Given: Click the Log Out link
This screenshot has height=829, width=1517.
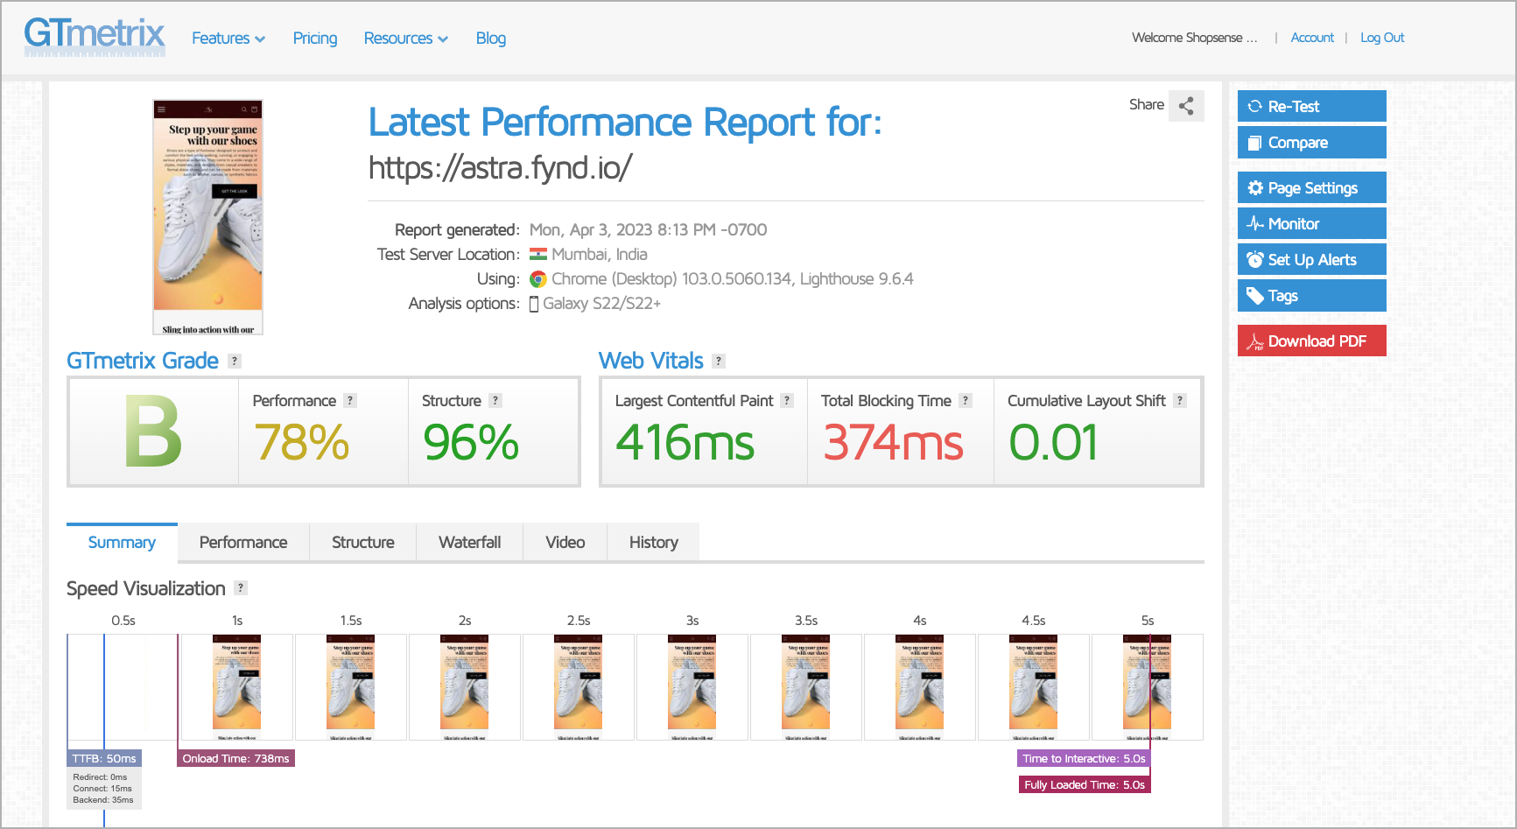Looking at the screenshot, I should point(1382,38).
